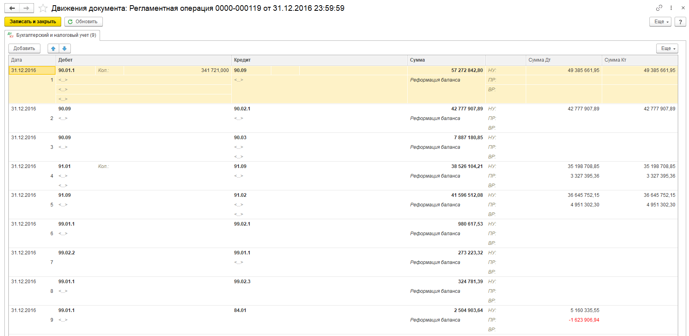Screen dimensions: 689x336
Task: Click the Сумма column header
Action: [x=417, y=60]
